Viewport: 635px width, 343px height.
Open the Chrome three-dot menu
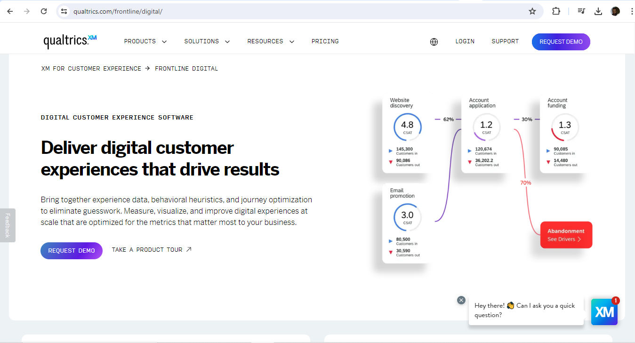[x=631, y=10]
